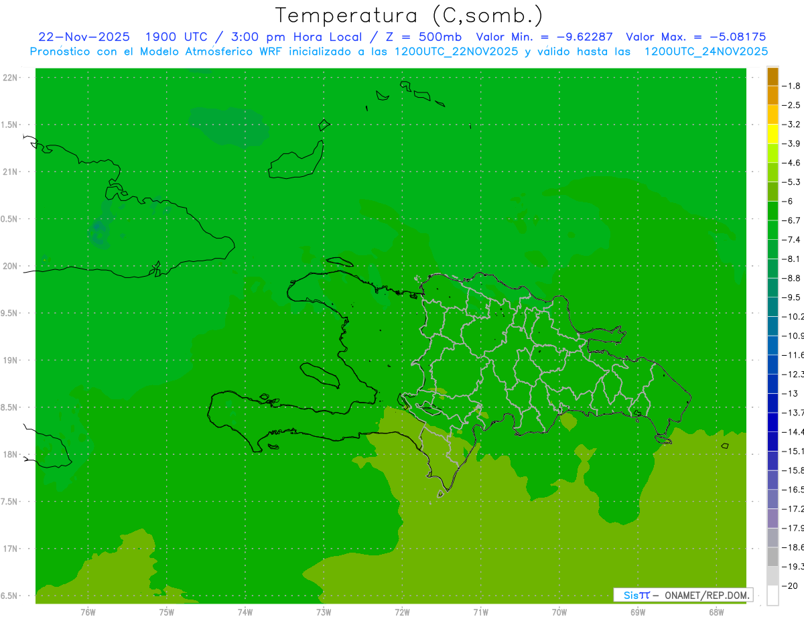The width and height of the screenshot is (804, 621).
Task: Click the '-1.8' colorbar value
Action: click(793, 86)
